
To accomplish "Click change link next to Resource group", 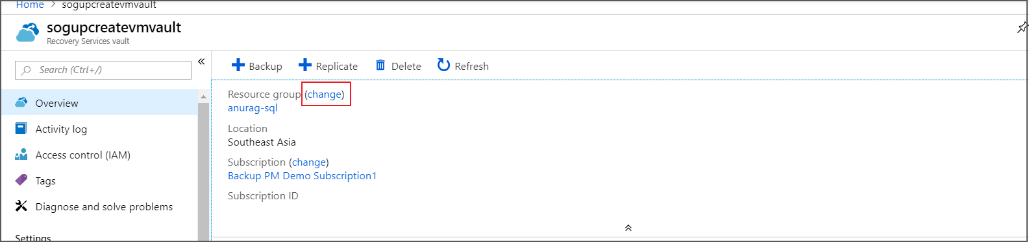I will (325, 94).
